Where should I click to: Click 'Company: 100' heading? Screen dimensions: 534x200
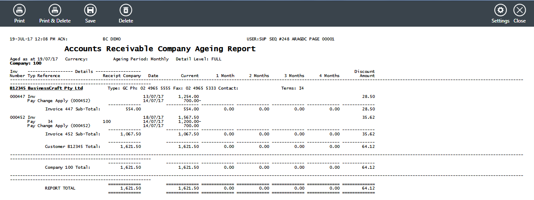click(x=25, y=63)
